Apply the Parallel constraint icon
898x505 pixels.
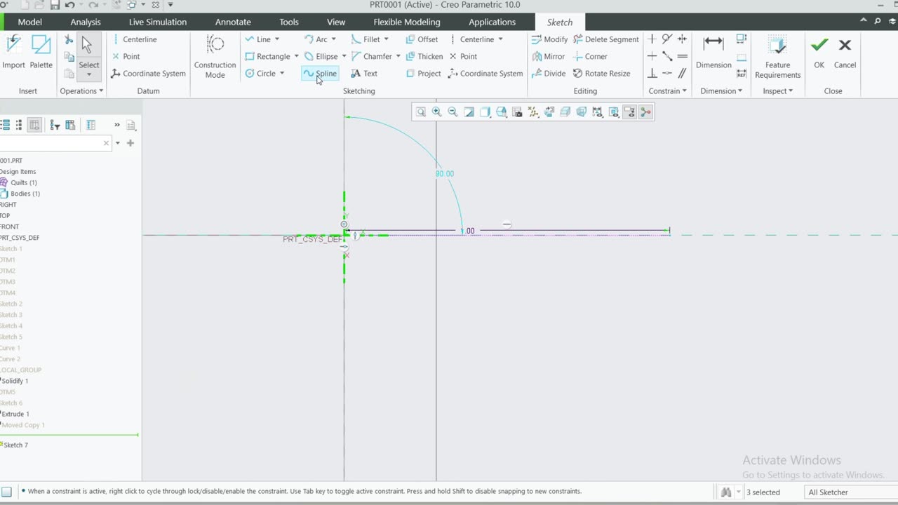point(682,73)
